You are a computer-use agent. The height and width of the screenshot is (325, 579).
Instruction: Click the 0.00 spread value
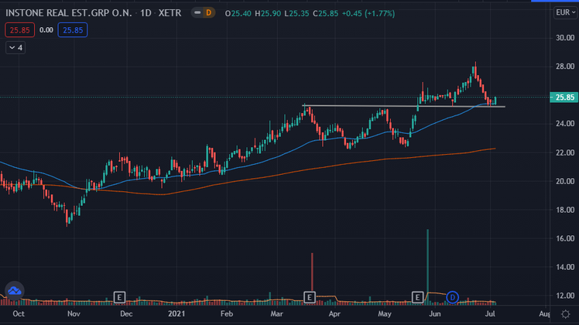(46, 30)
